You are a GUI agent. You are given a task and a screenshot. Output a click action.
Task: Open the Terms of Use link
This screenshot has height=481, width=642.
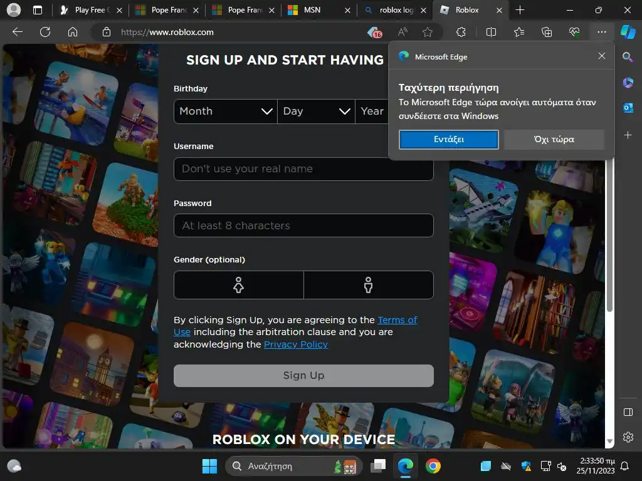tap(397, 320)
